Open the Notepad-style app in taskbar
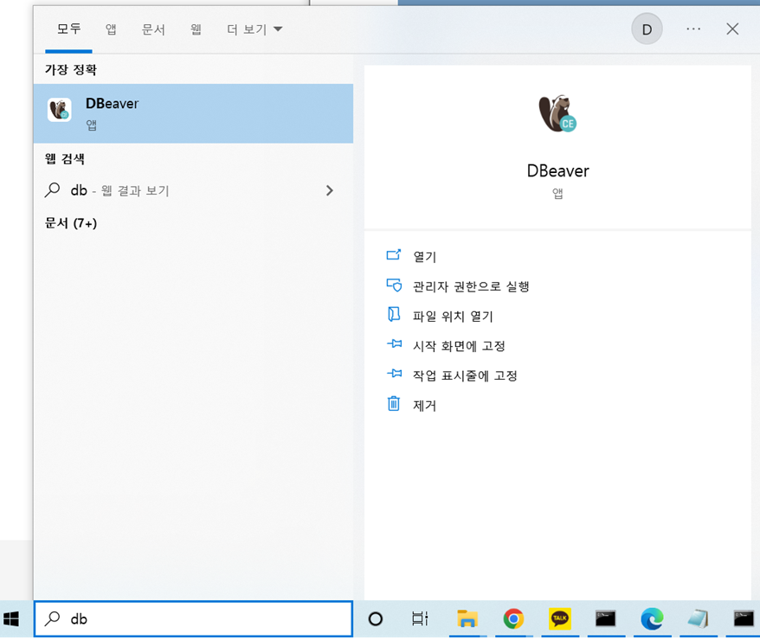The image size is (760, 640). tap(698, 618)
